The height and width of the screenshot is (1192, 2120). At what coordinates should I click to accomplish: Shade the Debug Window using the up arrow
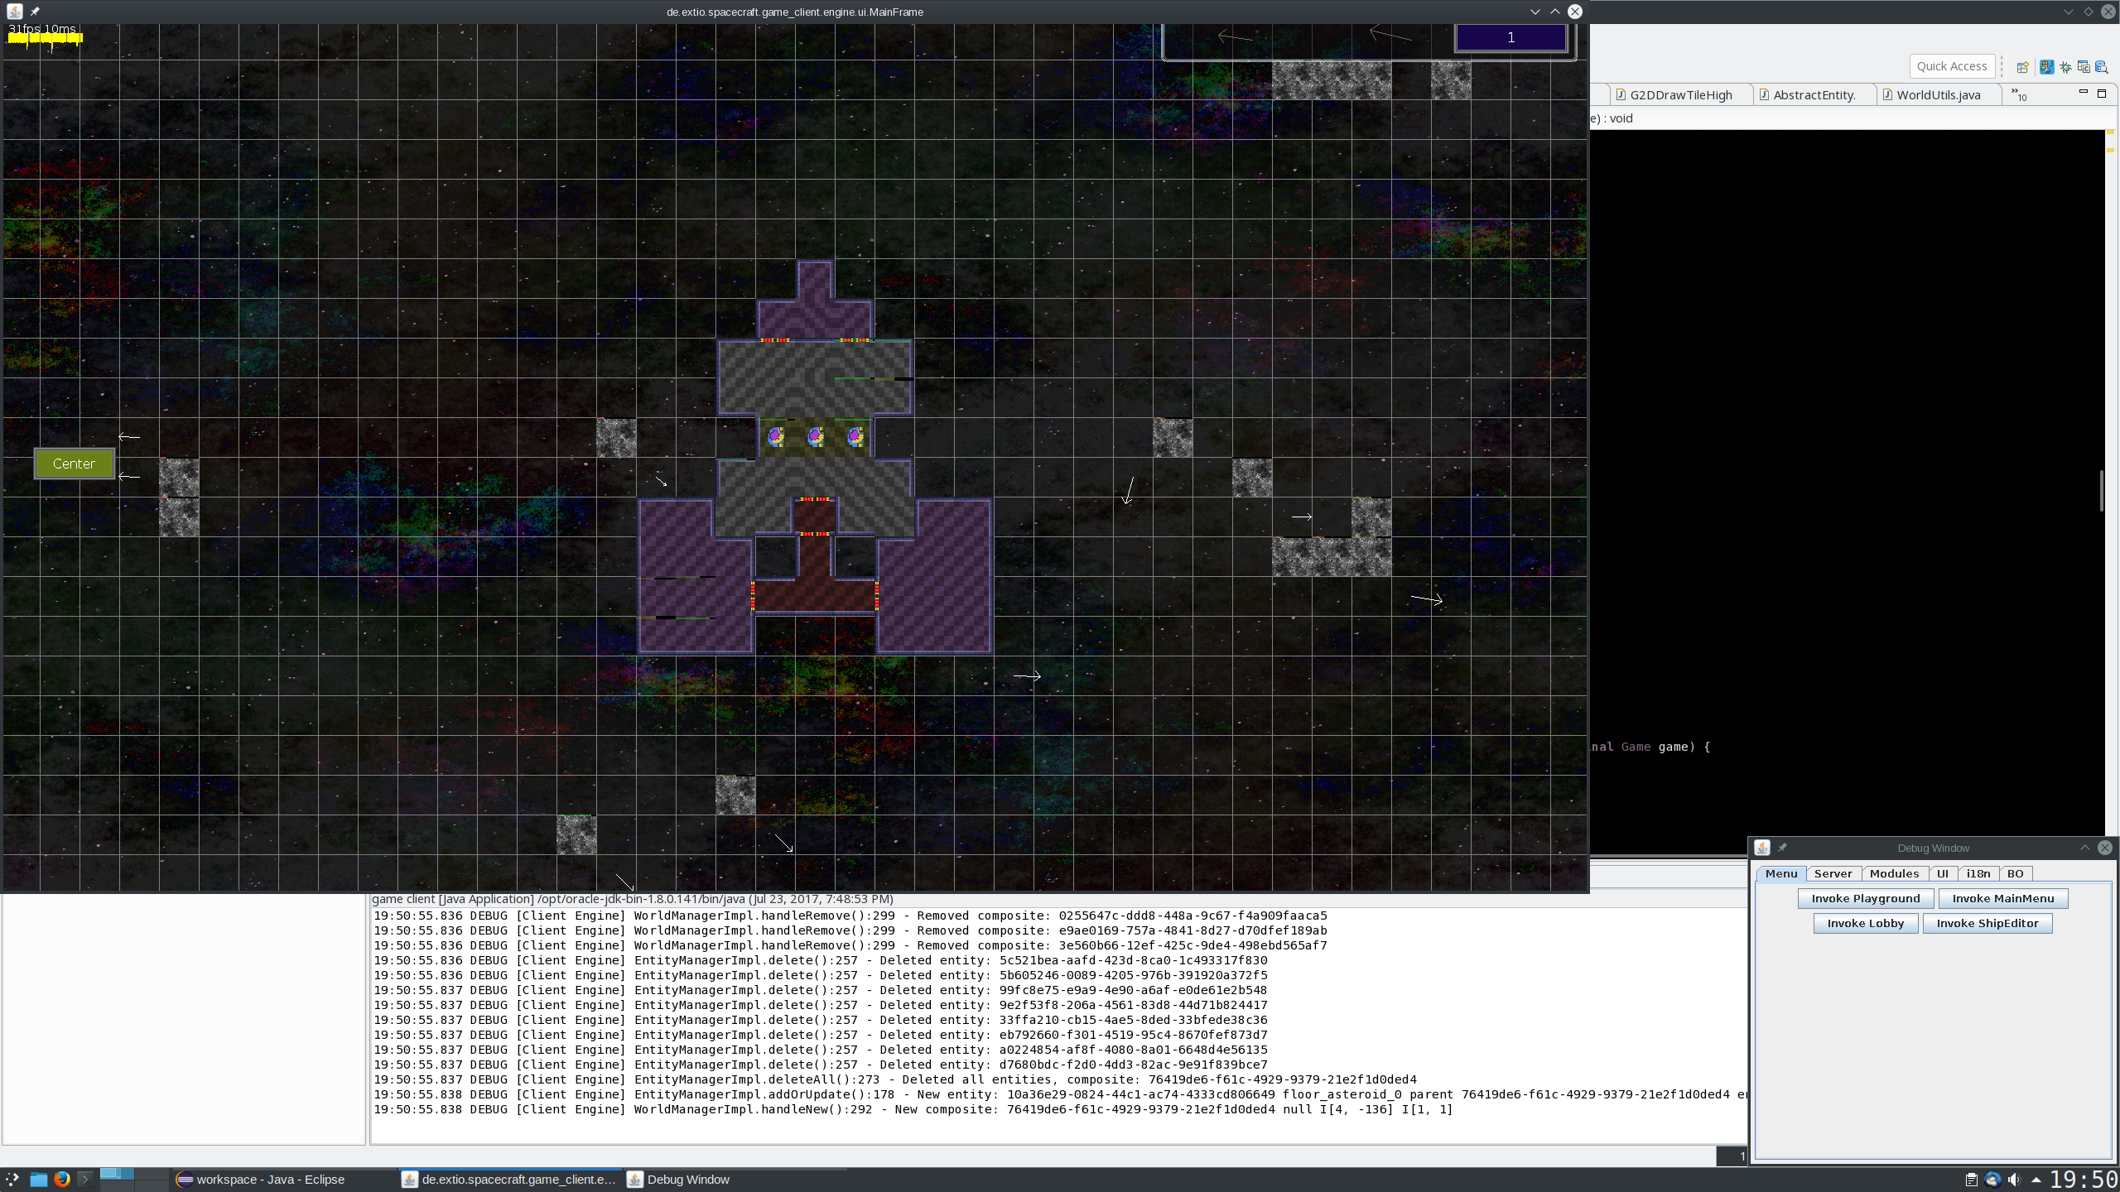pyautogui.click(x=2085, y=848)
